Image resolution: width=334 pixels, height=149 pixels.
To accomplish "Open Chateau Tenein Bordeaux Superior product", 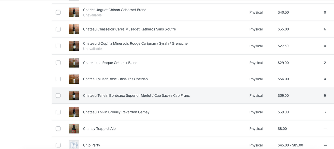I will (x=136, y=95).
